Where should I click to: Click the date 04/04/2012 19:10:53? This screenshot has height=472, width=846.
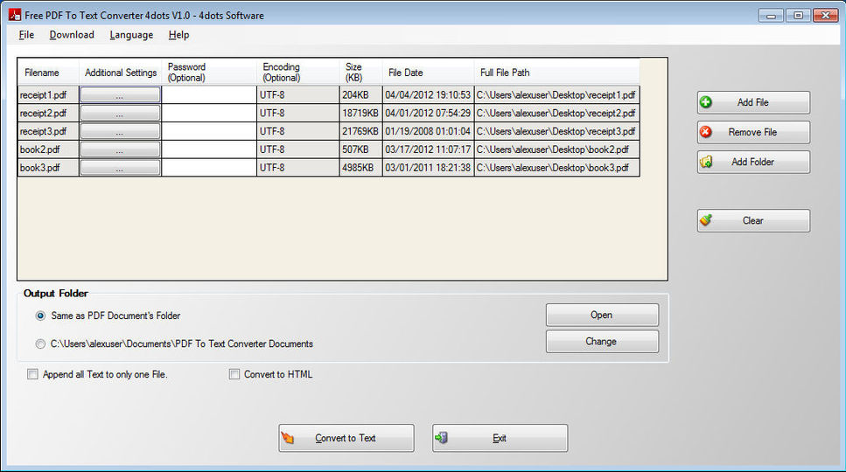coord(429,94)
